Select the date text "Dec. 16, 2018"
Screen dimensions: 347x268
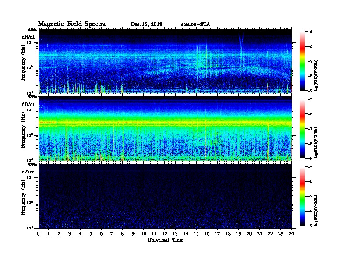point(146,25)
